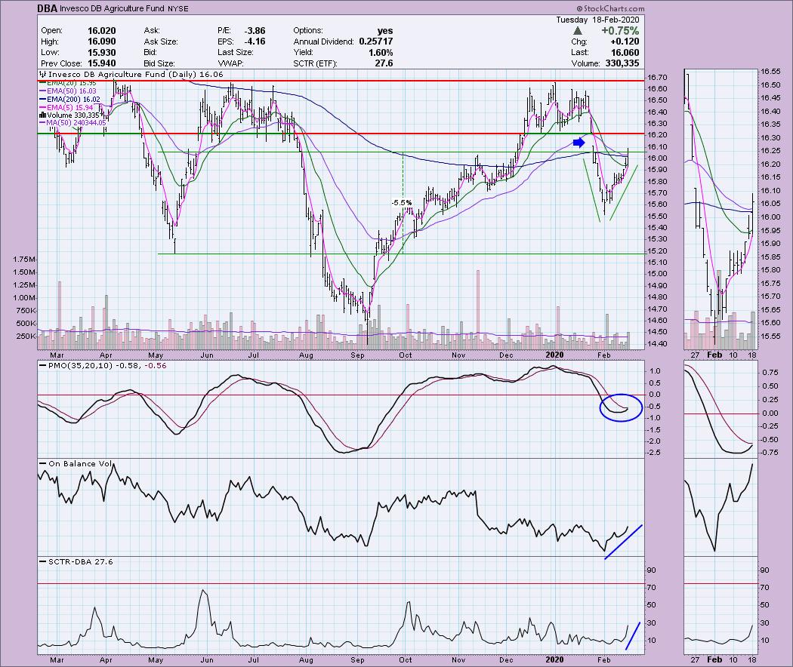Click the Options value yes
The height and width of the screenshot is (667, 793).
(385, 31)
